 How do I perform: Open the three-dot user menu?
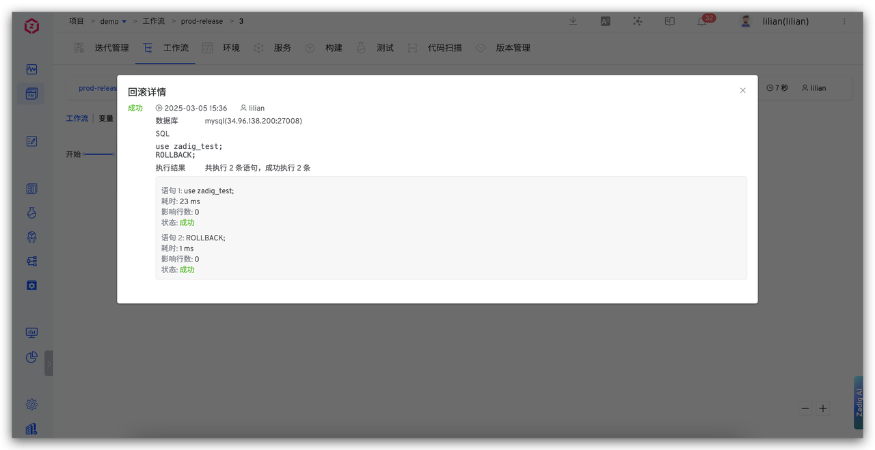click(x=844, y=21)
